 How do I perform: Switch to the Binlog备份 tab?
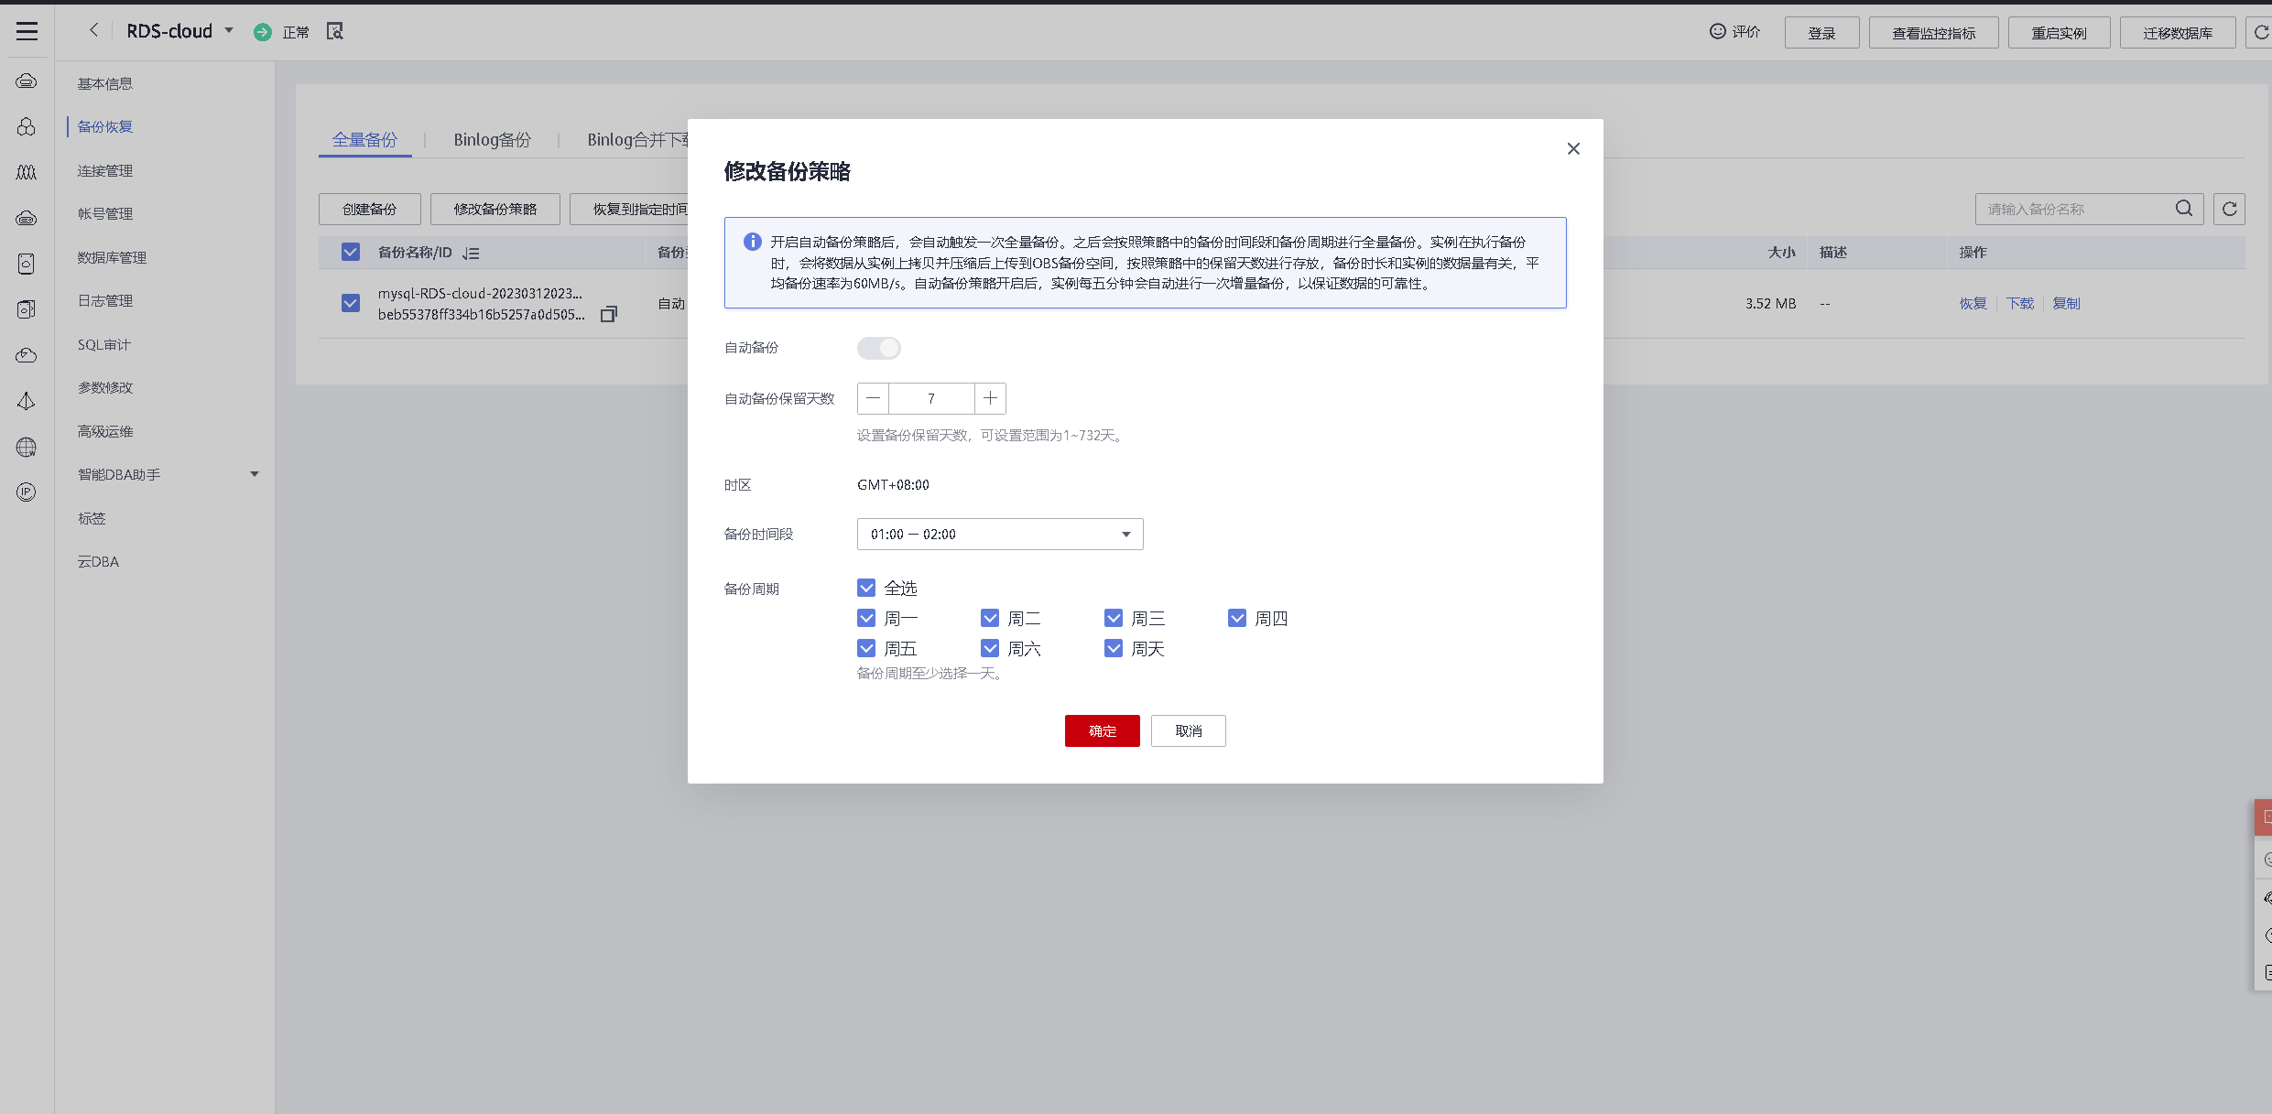tap(492, 139)
